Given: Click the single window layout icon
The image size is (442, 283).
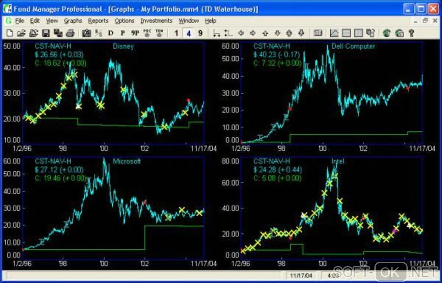Looking at the screenshot, I should pos(346,33).
